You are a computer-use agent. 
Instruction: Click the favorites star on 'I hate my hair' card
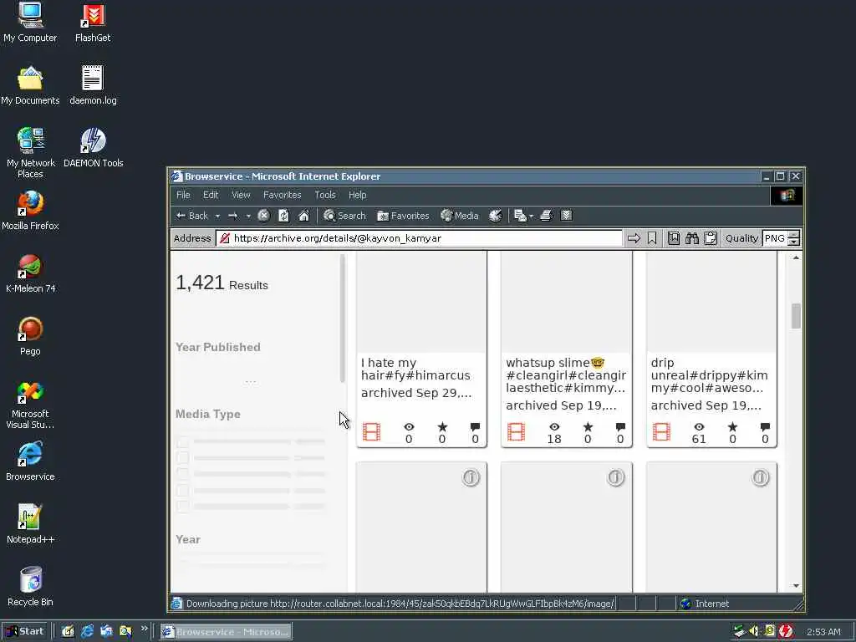click(442, 427)
